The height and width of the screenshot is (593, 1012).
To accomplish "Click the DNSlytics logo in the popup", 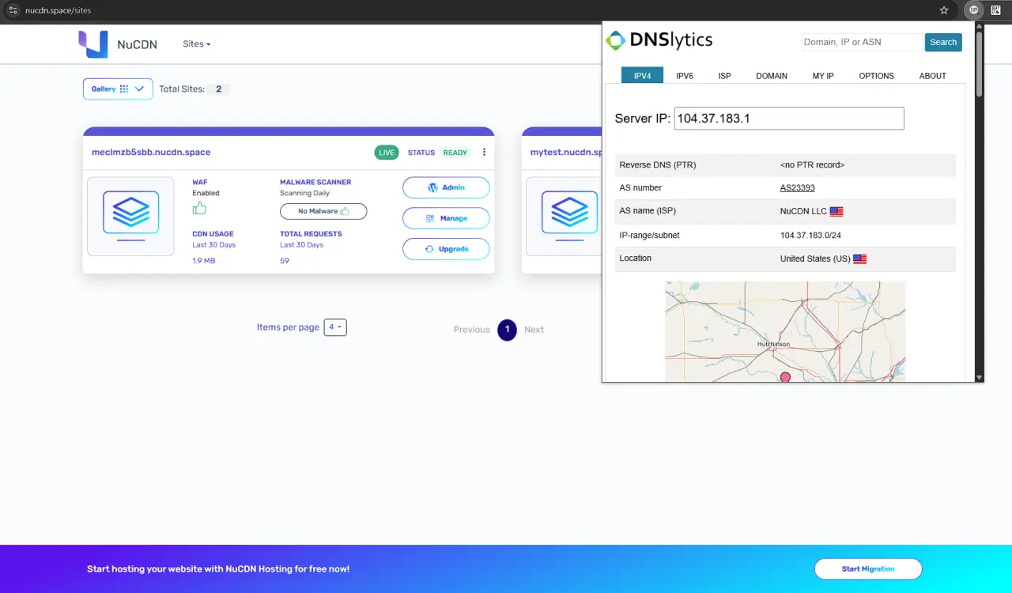I will [659, 40].
